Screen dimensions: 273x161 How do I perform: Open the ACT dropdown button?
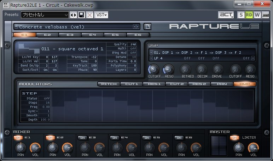pyautogui.click(x=226, y=15)
